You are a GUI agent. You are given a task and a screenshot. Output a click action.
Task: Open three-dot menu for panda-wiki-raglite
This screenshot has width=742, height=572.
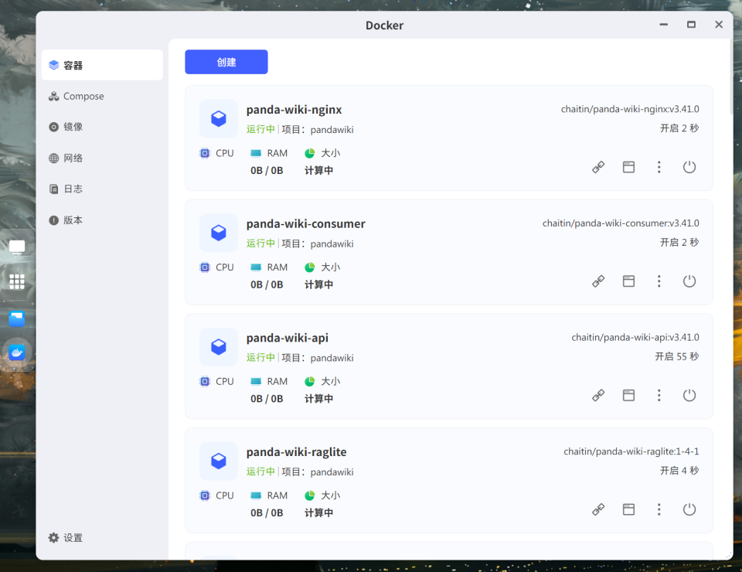(659, 509)
